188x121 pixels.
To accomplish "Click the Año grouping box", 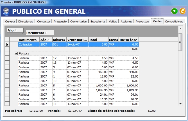I will pos(15,30).
